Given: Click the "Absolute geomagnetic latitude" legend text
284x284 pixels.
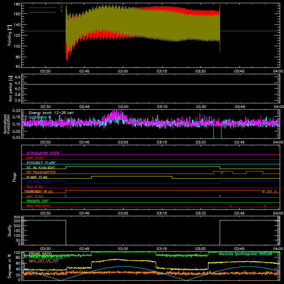Looking at the screenshot, I should [245, 254].
